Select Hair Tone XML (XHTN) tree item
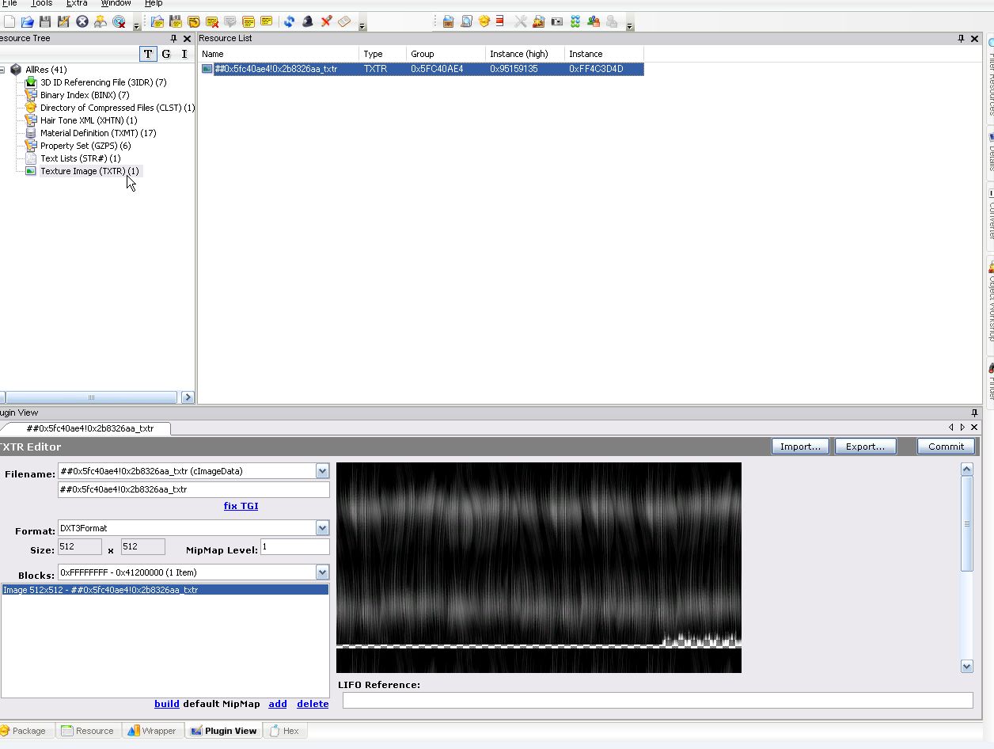This screenshot has width=994, height=749. (89, 120)
